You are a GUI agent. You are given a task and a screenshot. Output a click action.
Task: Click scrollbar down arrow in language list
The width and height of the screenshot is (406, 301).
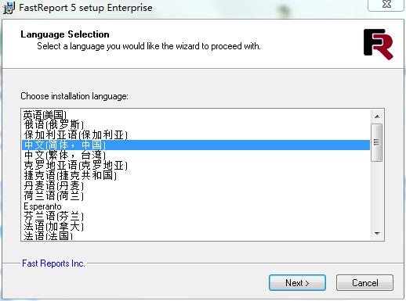coord(377,233)
